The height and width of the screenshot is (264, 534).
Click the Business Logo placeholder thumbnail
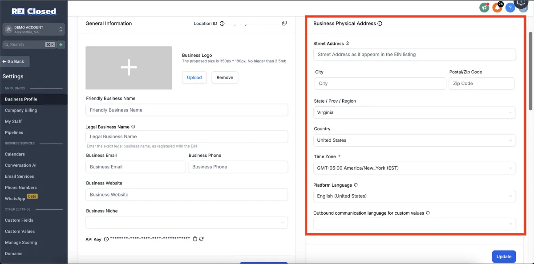[x=129, y=68]
